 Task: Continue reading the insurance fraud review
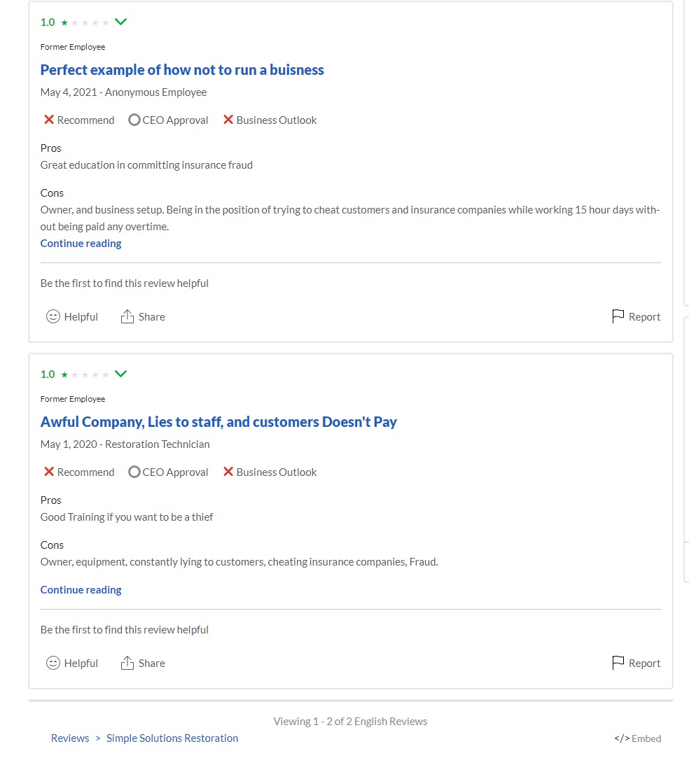[81, 244]
